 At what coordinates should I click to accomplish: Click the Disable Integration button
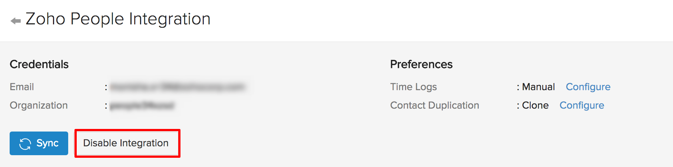click(x=126, y=143)
